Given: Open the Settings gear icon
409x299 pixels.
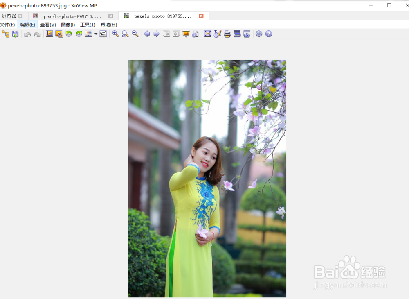Looking at the screenshot, I should pos(259,34).
